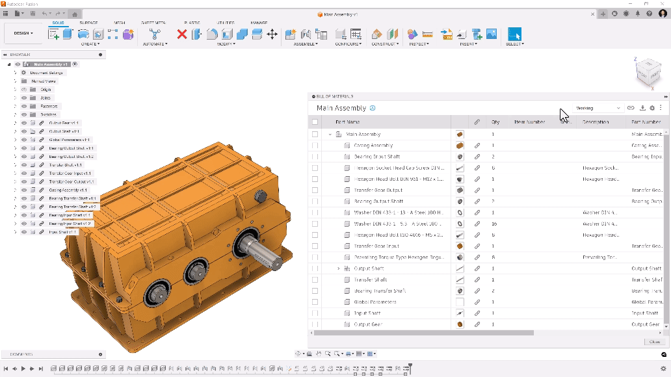671x377 pixels.
Task: Hide the Joints folder using eye icon
Action: (x=24, y=97)
